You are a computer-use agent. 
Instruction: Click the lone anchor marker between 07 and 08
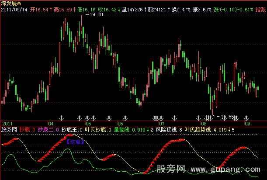(174, 118)
